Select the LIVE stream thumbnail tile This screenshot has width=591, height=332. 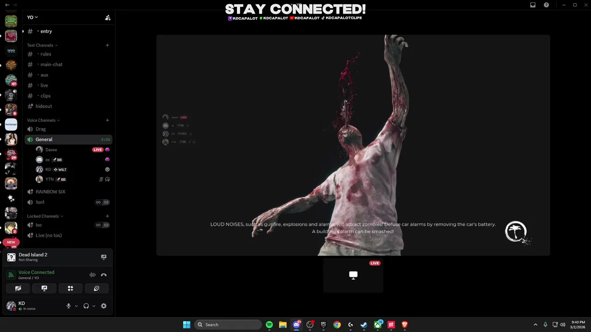[353, 275]
